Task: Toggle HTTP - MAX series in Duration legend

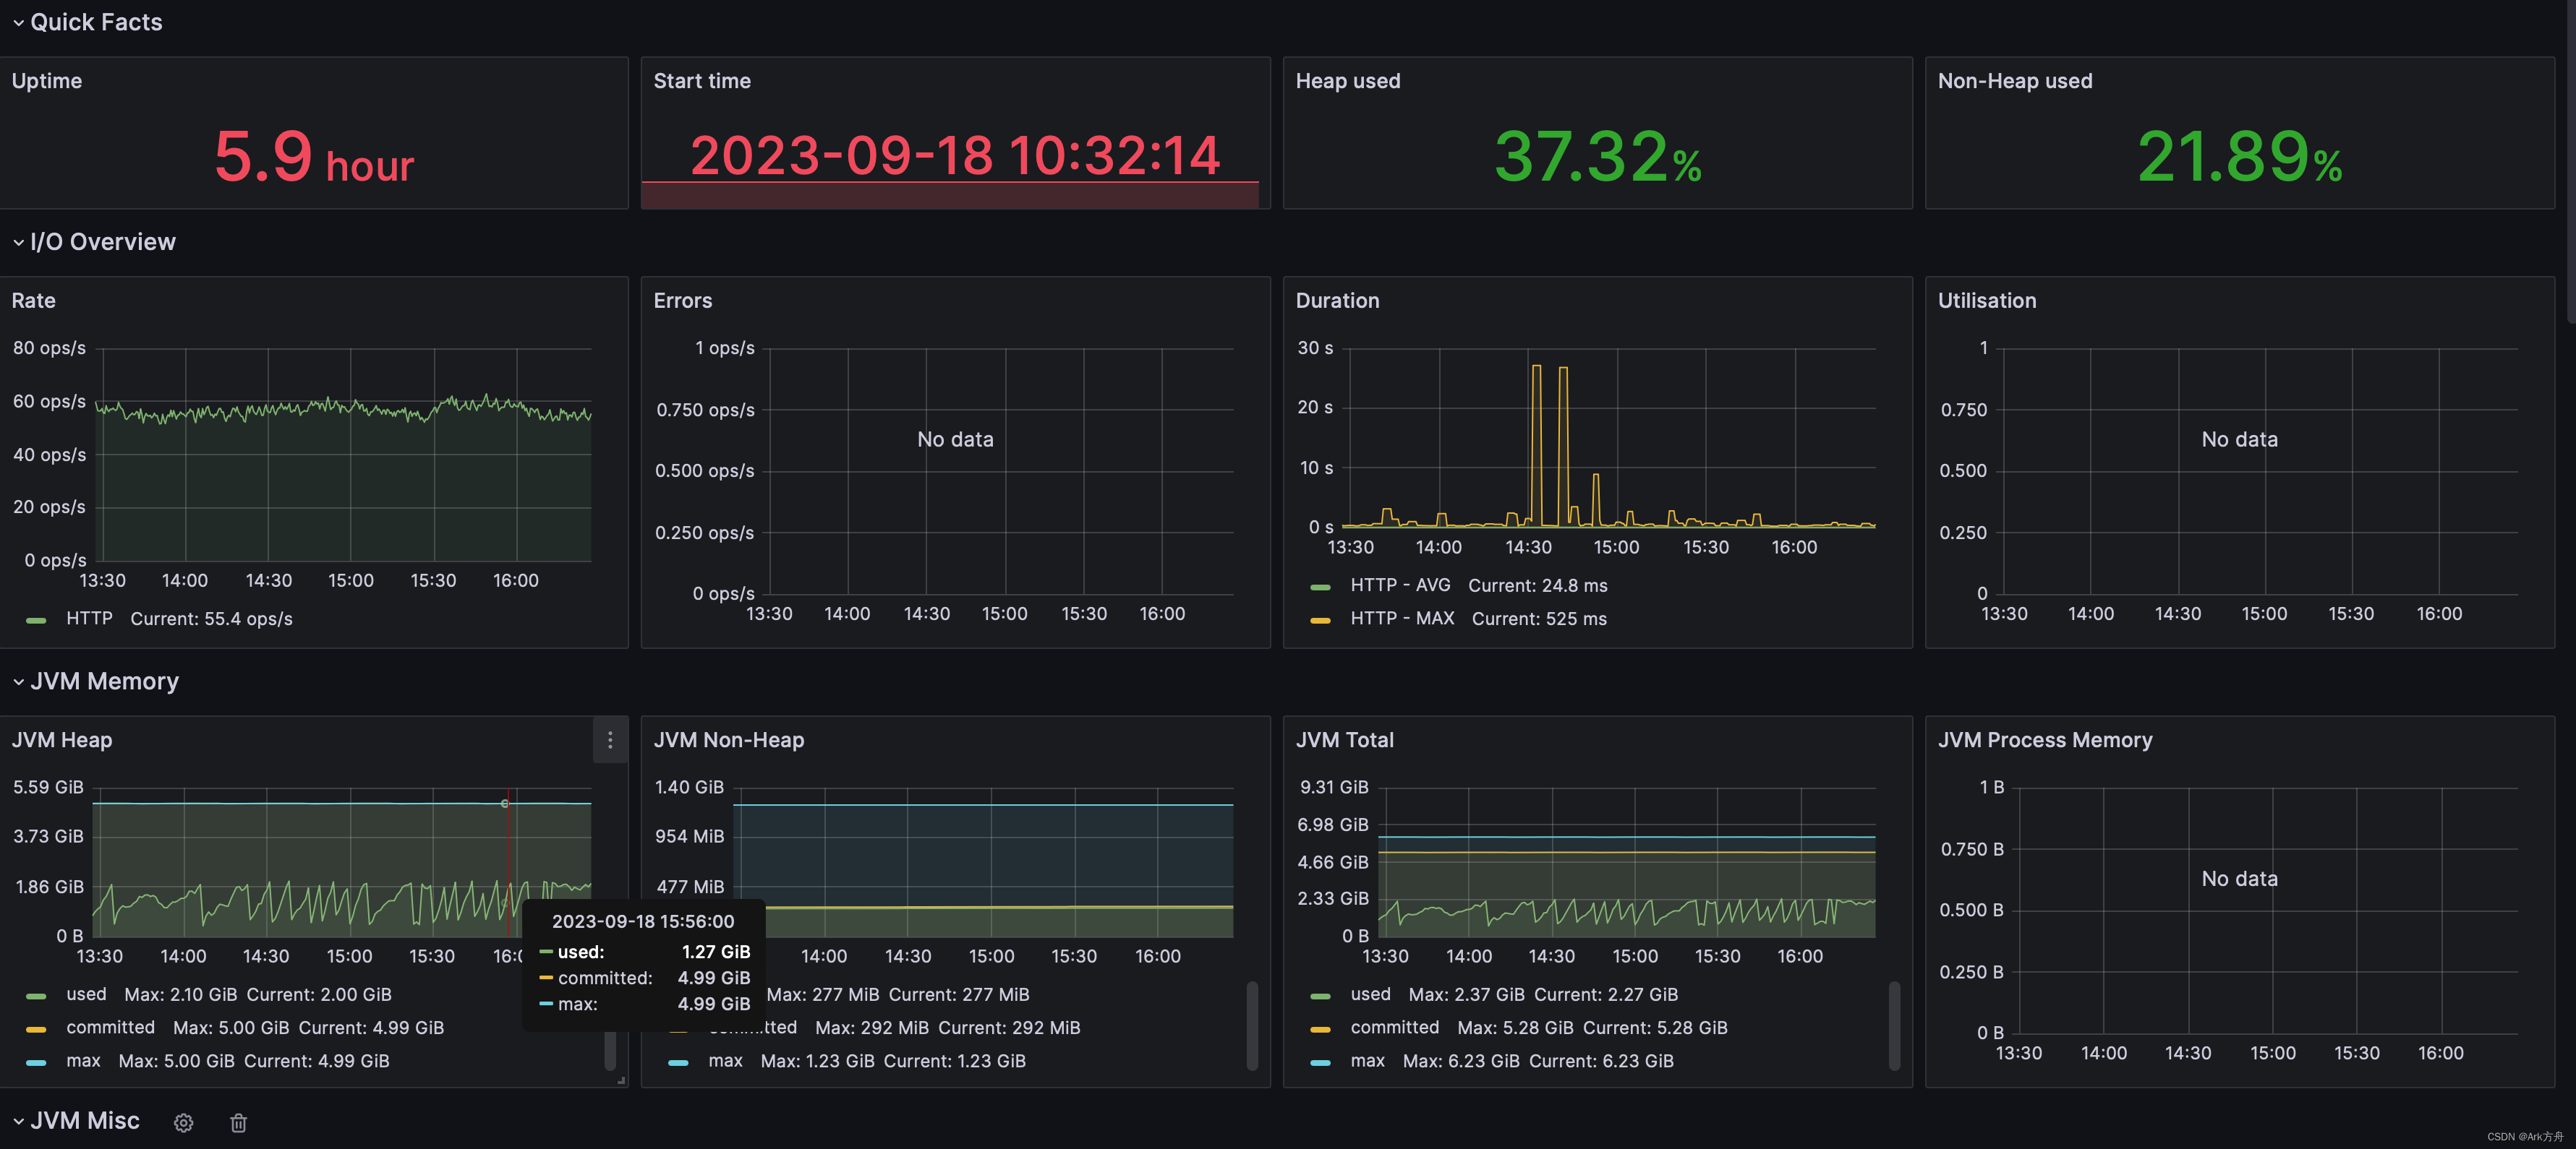Action: 1402,619
